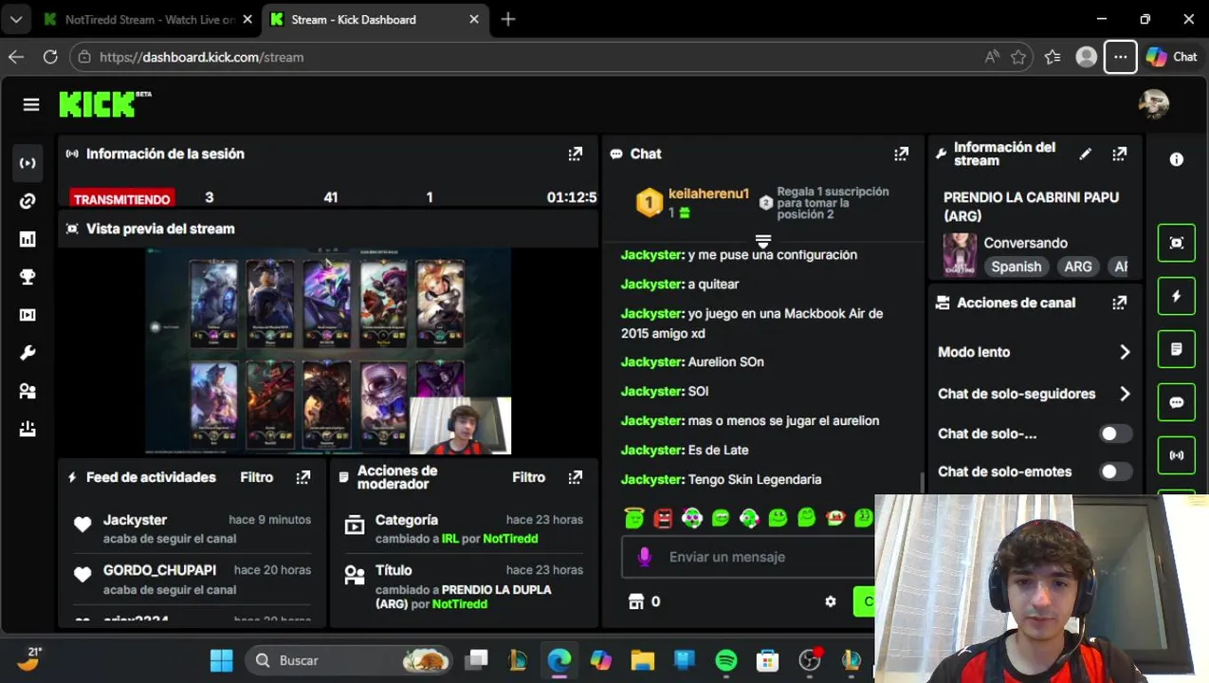Toggle the truncated Chat de solo-... switch

click(x=1114, y=434)
